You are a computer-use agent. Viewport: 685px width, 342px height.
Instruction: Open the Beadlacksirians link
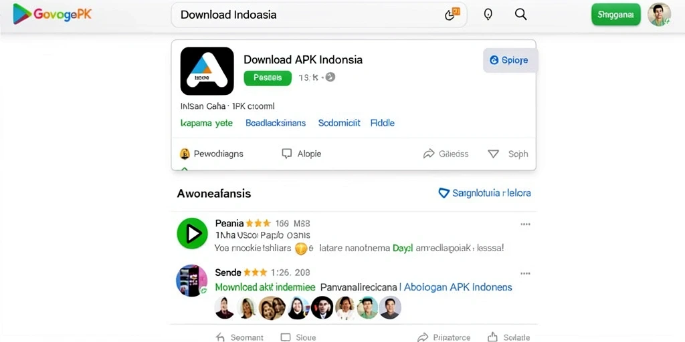pyautogui.click(x=276, y=123)
